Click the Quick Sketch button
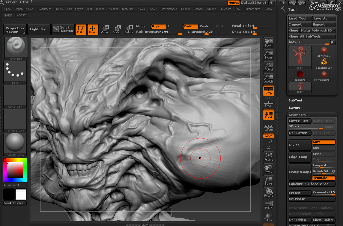Screen dimensions: 343x226 pos(63,29)
